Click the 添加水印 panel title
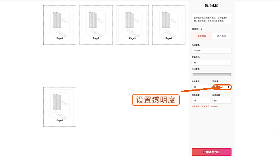This screenshot has height=157, width=278. (212, 6)
